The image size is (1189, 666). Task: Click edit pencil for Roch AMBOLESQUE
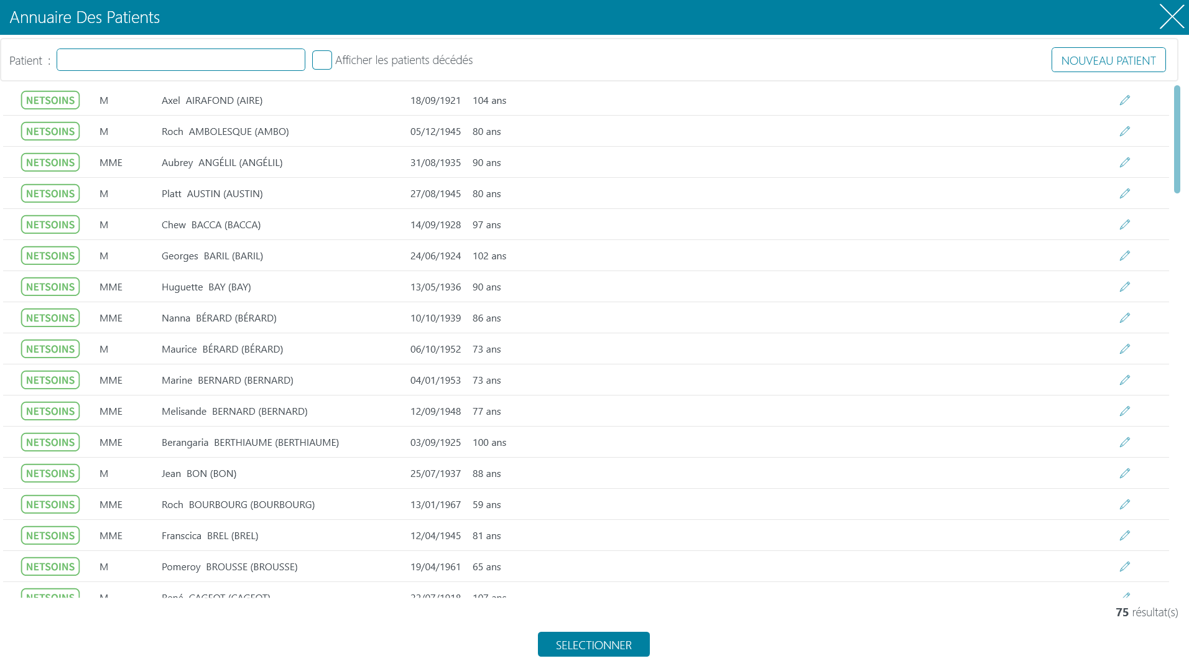click(1124, 131)
